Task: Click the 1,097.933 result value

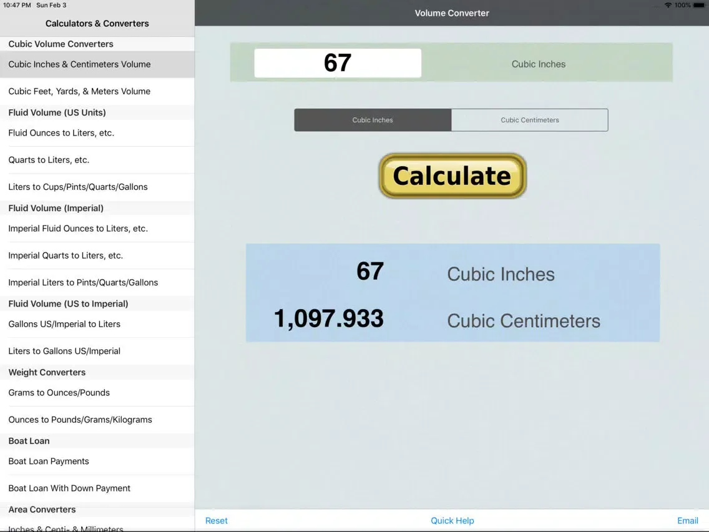Action: [x=329, y=318]
